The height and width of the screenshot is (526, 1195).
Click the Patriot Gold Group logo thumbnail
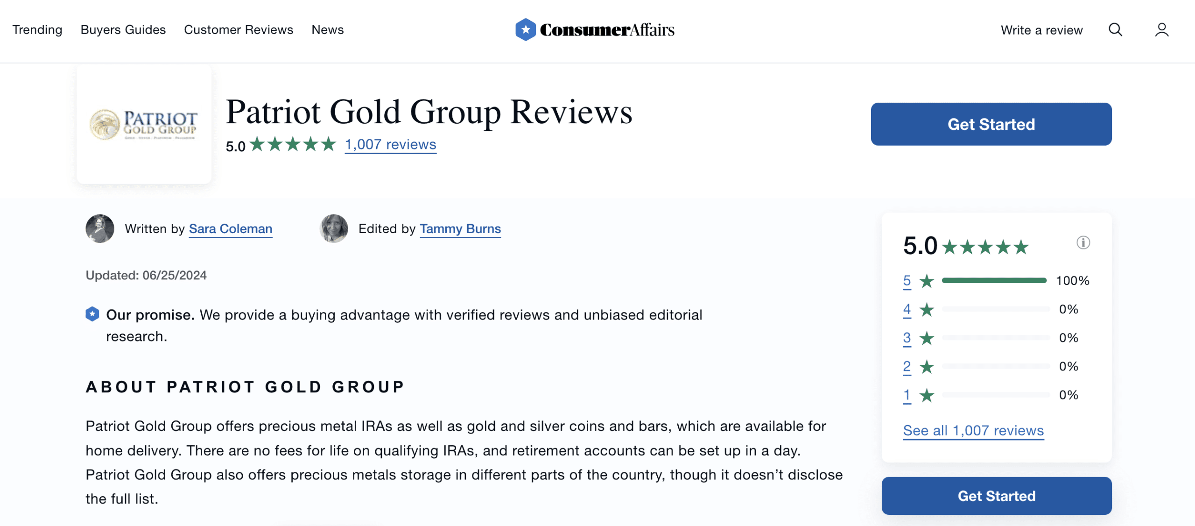[144, 124]
